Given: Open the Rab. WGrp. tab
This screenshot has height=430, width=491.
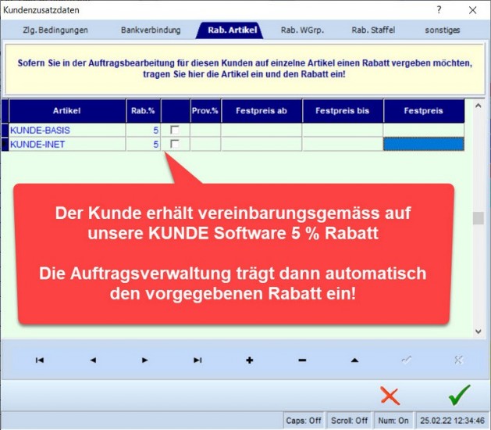Looking at the screenshot, I should [302, 30].
